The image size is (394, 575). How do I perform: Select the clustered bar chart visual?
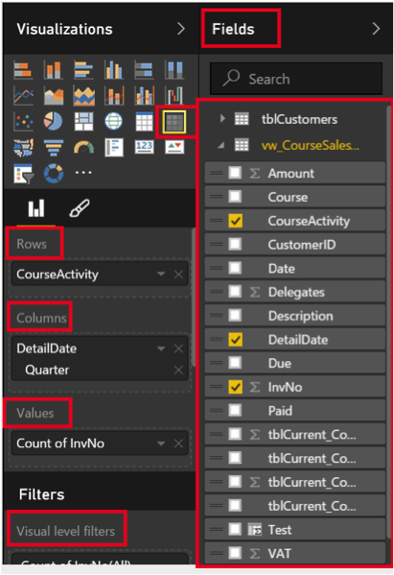(83, 70)
